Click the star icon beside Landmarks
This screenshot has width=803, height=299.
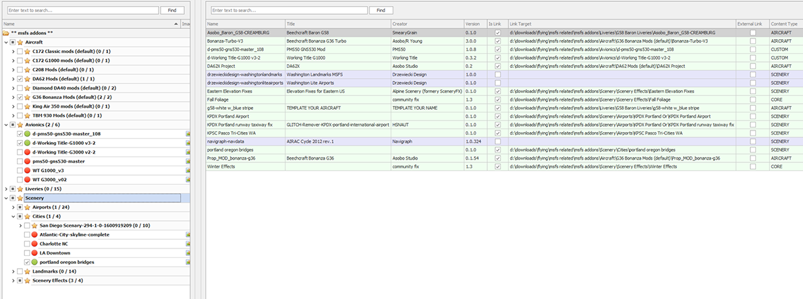[x=27, y=271]
